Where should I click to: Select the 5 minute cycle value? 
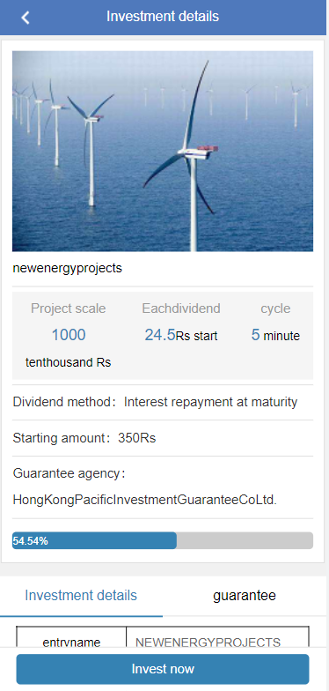click(x=276, y=335)
